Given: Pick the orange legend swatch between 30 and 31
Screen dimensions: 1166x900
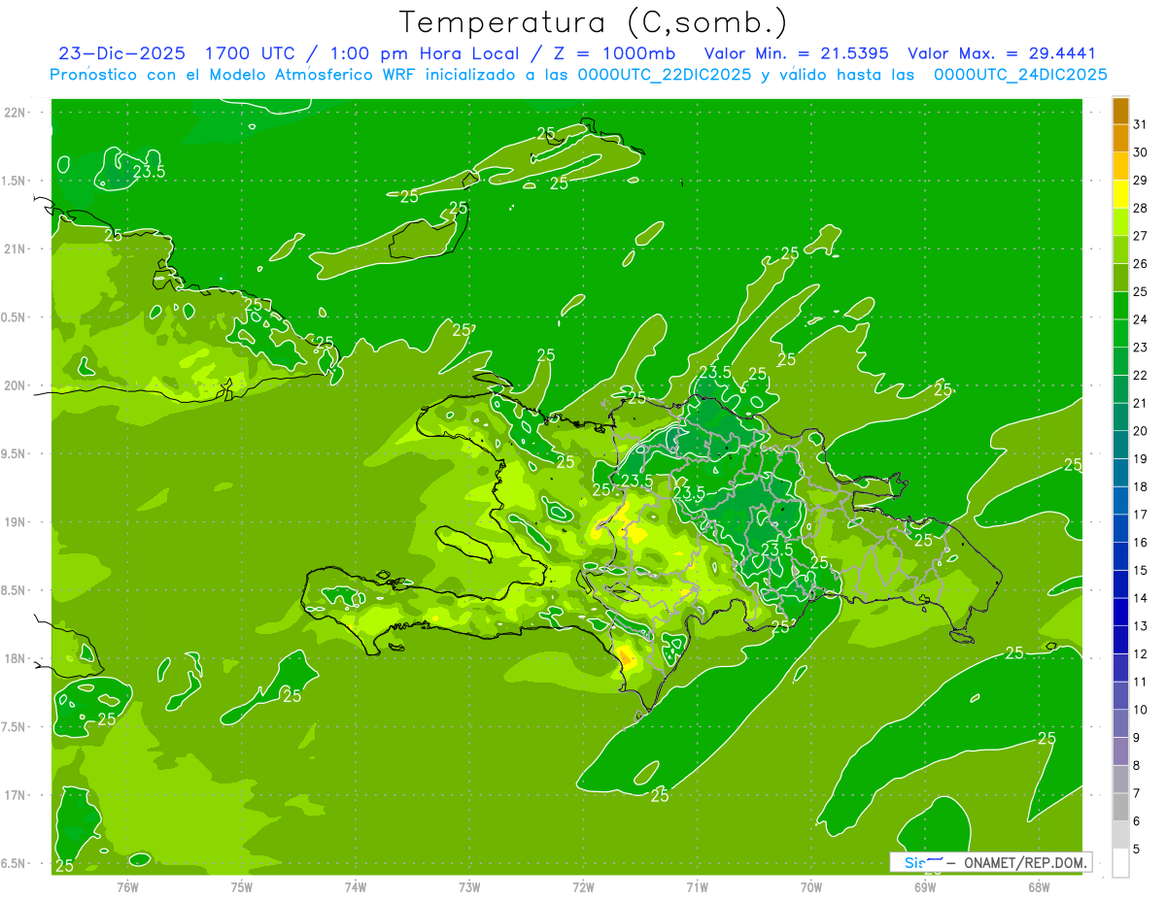Looking at the screenshot, I should (x=1120, y=138).
